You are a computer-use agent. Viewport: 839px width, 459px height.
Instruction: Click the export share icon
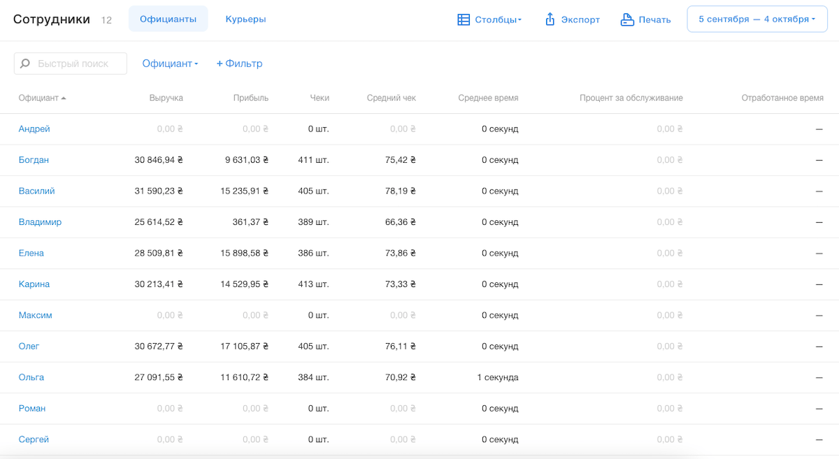[550, 20]
